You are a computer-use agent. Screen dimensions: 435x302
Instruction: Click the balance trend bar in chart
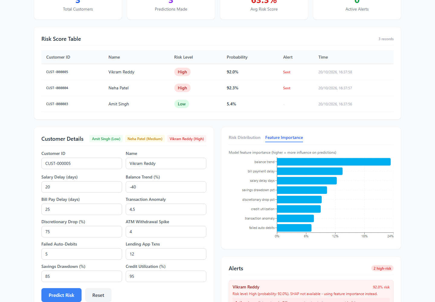point(334,162)
